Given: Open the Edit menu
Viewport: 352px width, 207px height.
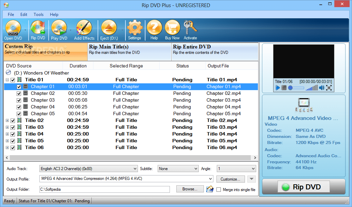Looking at the screenshot, I should pyautogui.click(x=24, y=14).
